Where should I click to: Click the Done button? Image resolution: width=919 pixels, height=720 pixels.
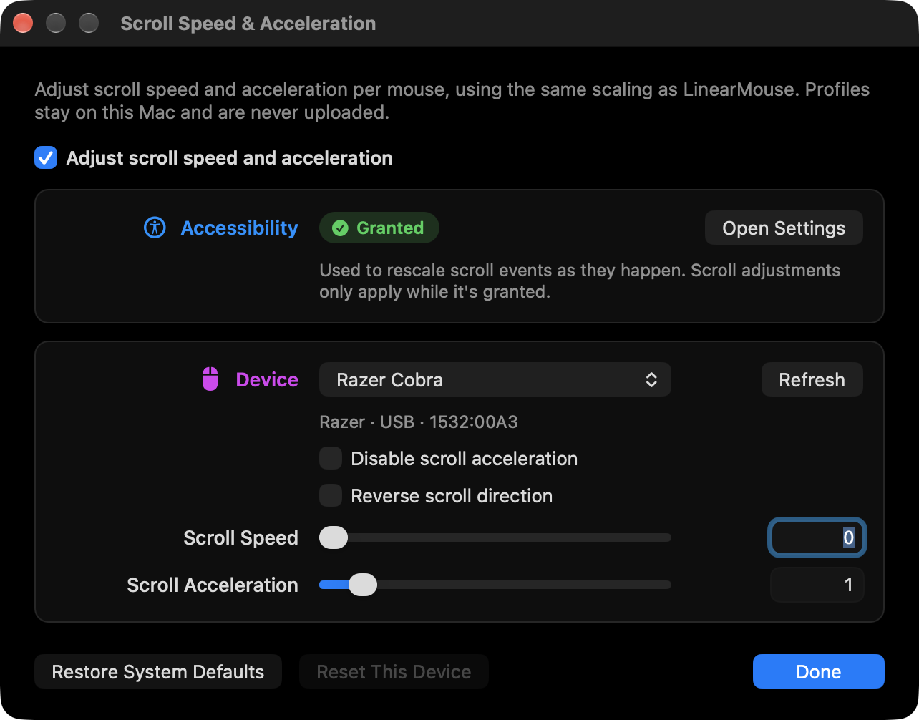(819, 672)
